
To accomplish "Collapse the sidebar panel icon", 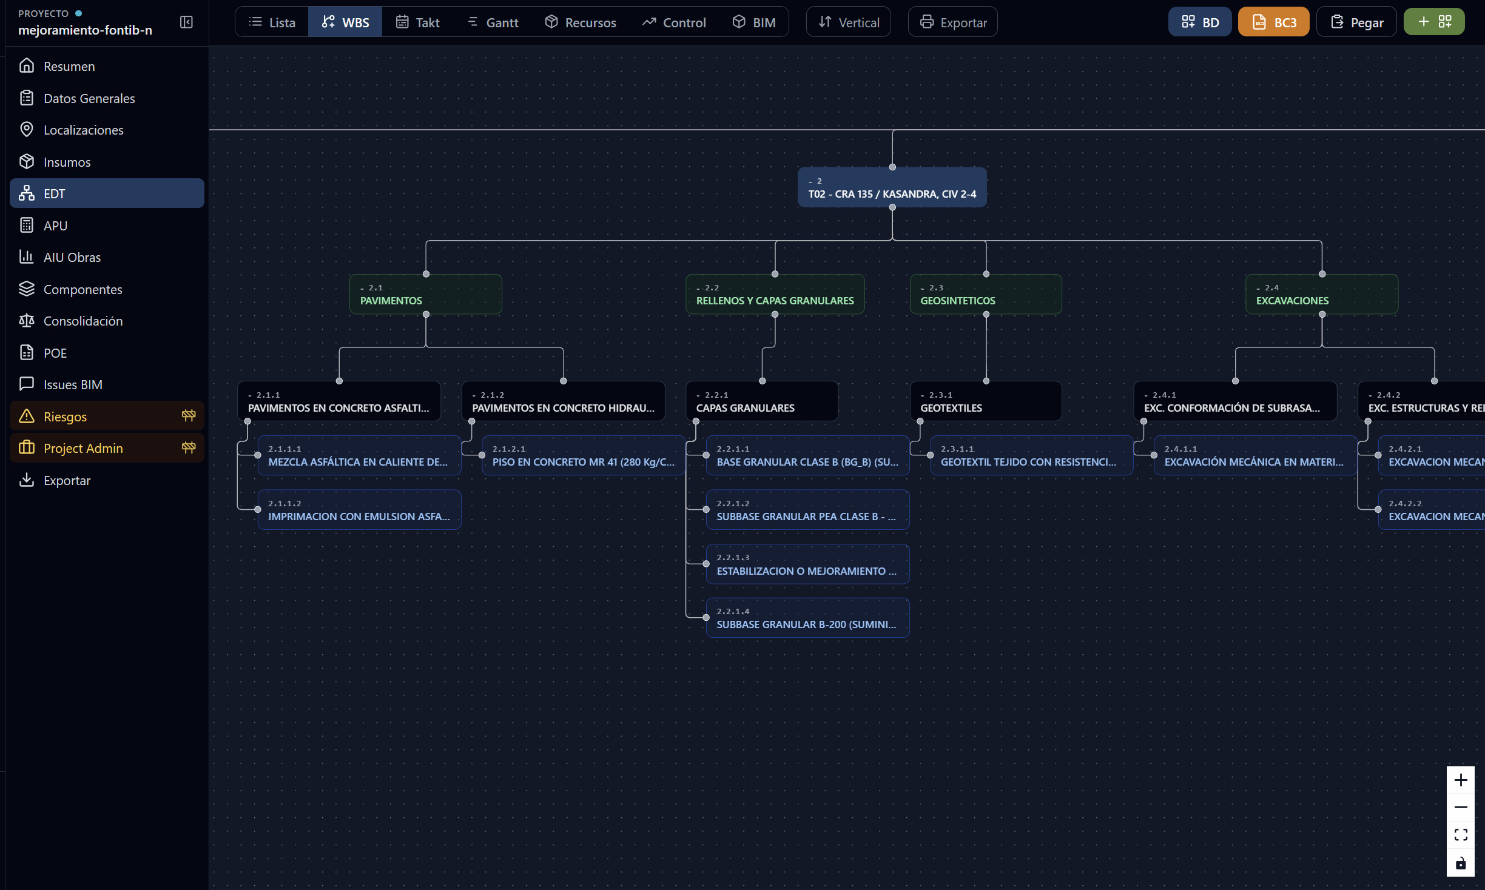I will click(x=186, y=22).
